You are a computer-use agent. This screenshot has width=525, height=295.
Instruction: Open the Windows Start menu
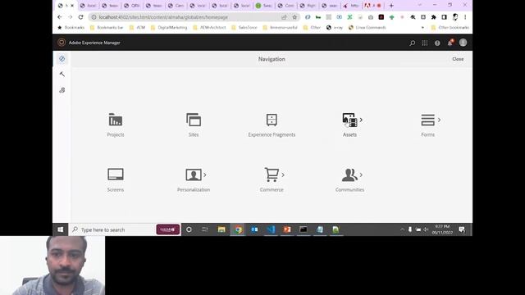tap(60, 229)
